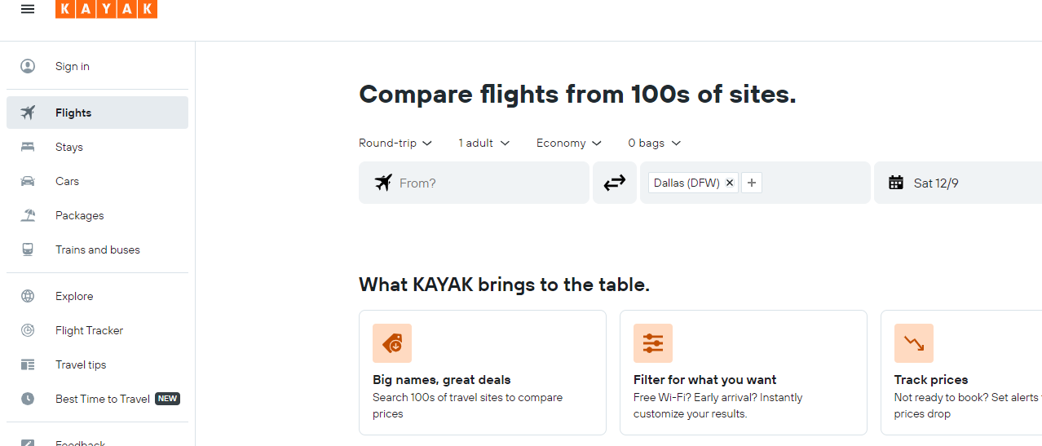Click the Cars icon in sidebar
Image resolution: width=1042 pixels, height=446 pixels.
click(x=28, y=181)
